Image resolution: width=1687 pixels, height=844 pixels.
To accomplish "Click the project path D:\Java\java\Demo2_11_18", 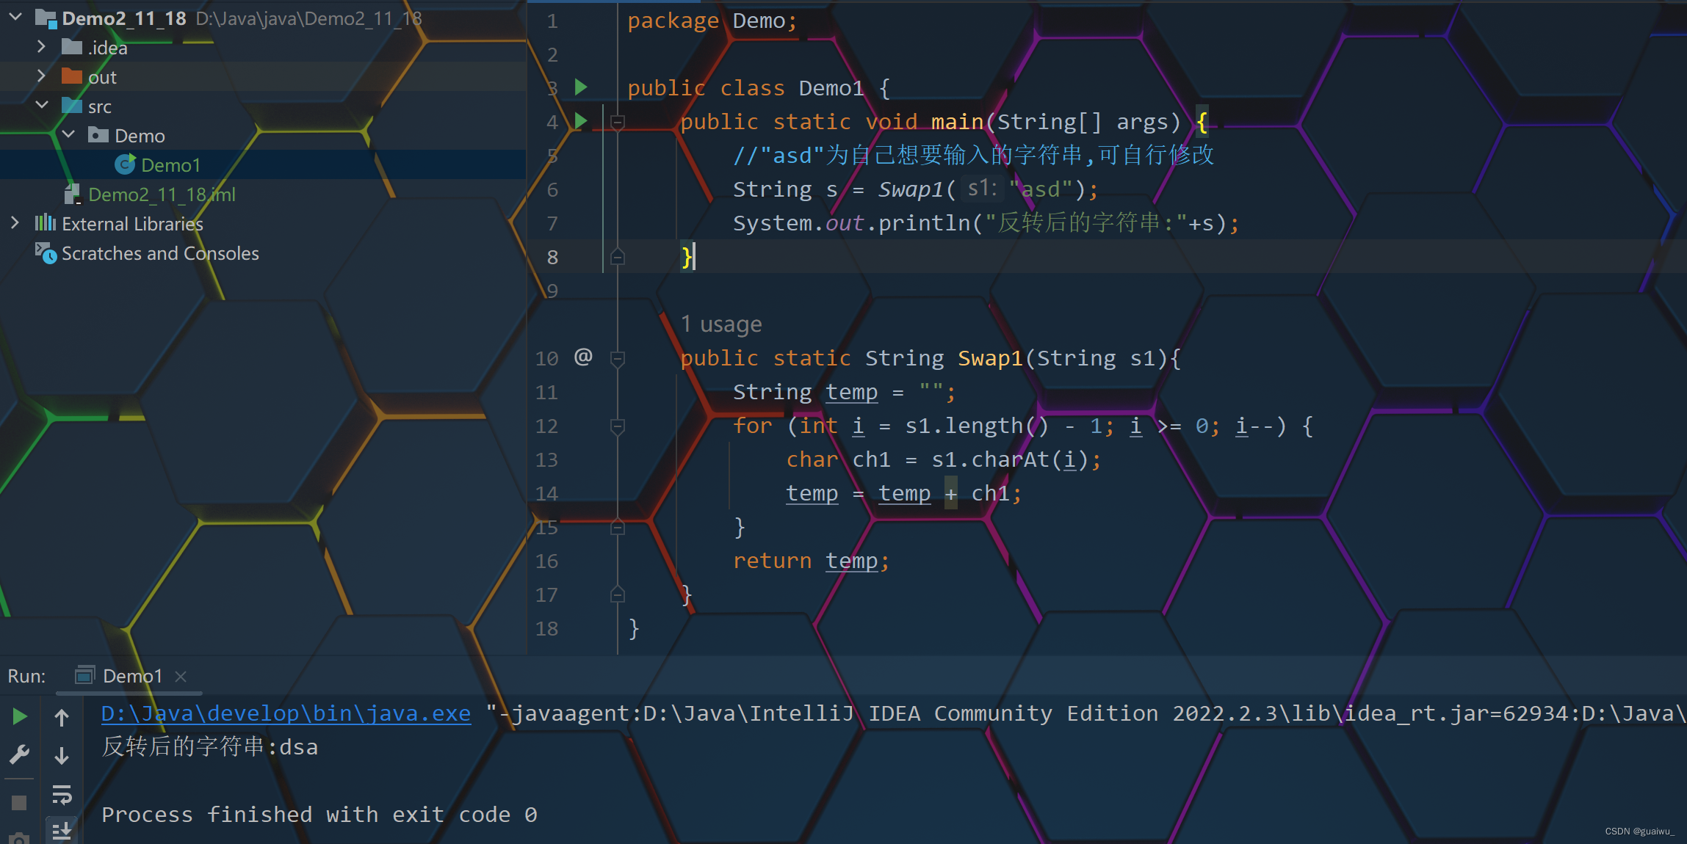I will (308, 18).
